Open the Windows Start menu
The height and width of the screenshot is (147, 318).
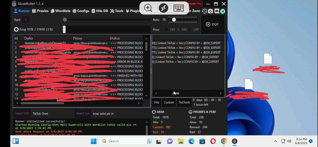click(93, 141)
